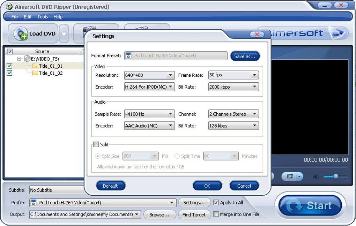Open the Load DVD dropdown arrow
This screenshot has width=356, height=226.
(x=64, y=34)
